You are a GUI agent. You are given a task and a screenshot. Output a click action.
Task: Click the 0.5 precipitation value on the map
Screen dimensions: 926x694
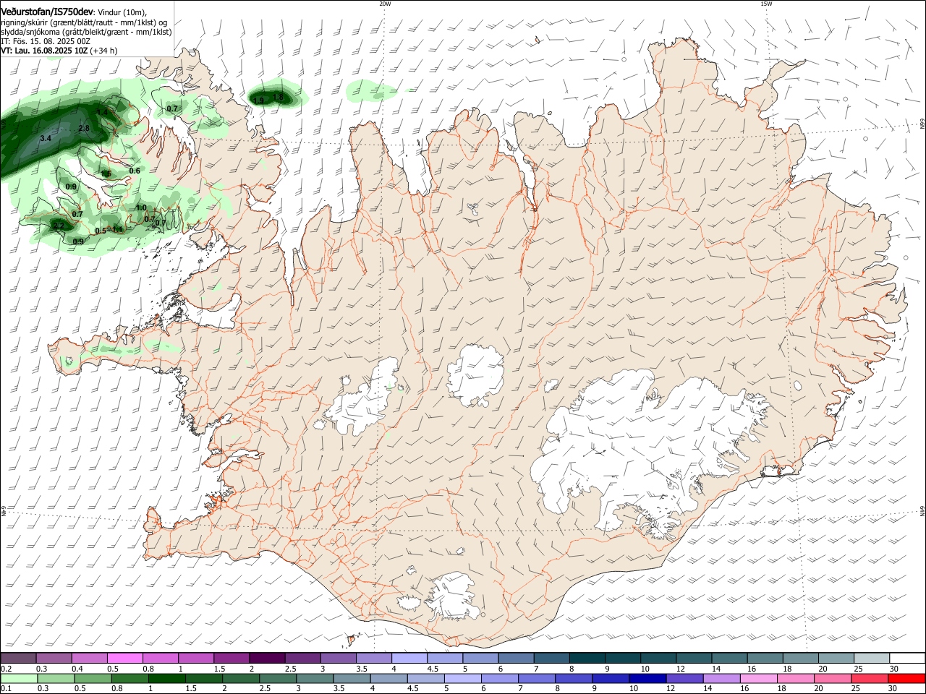(x=101, y=231)
